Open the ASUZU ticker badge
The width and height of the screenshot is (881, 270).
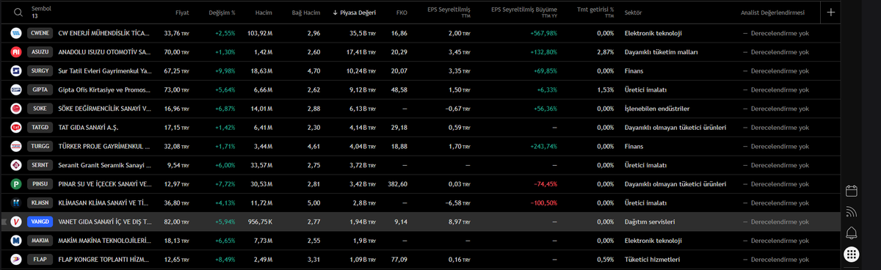point(39,52)
